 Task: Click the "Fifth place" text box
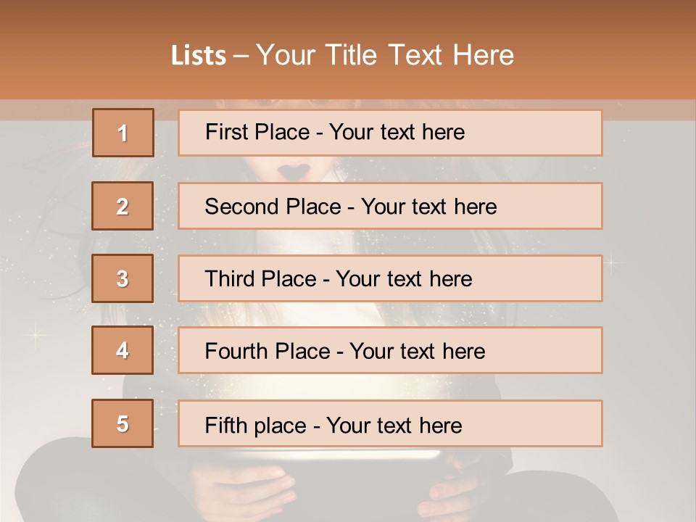click(x=390, y=423)
